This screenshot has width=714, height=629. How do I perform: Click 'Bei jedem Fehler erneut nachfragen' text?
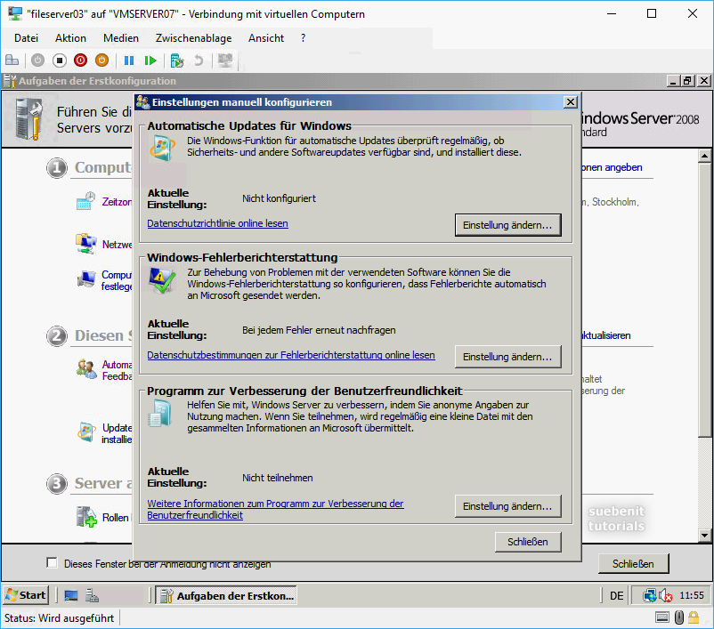(x=319, y=330)
